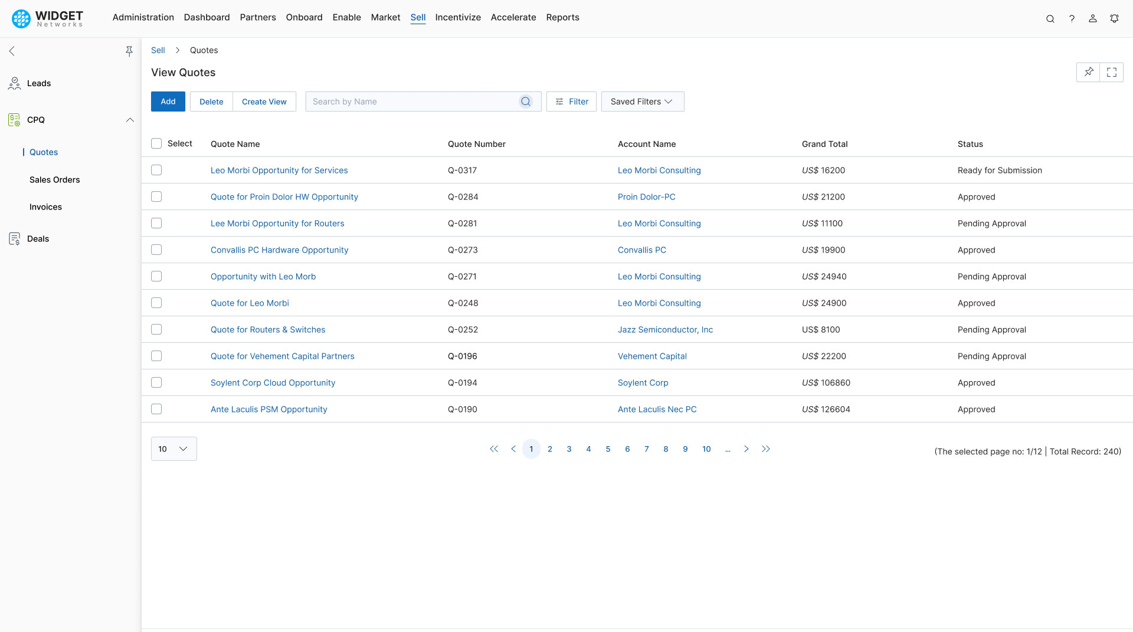The width and height of the screenshot is (1133, 632).
Task: Open Ante Laculis PSM Opportunity quote
Action: [x=269, y=409]
